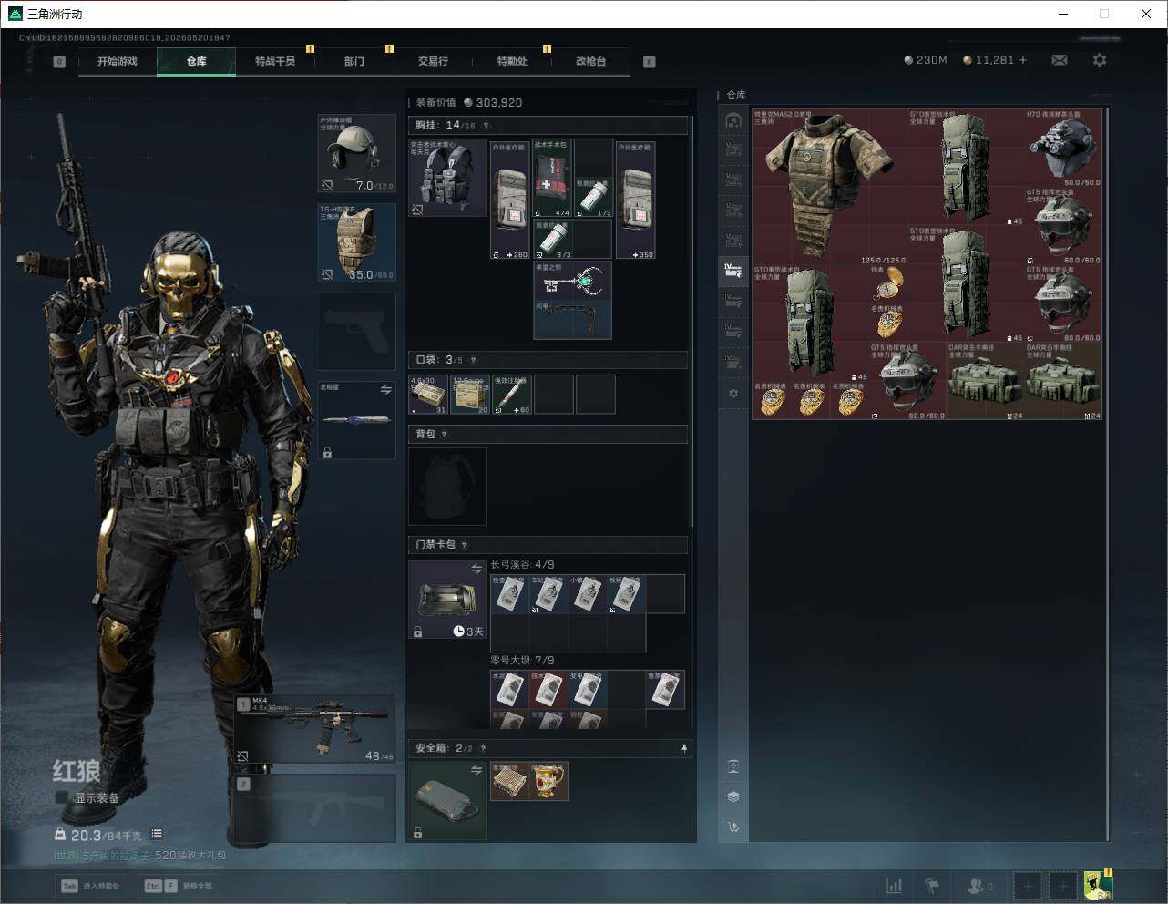
Task: Select the 4.6x30 ammo box in pocket
Action: click(428, 395)
